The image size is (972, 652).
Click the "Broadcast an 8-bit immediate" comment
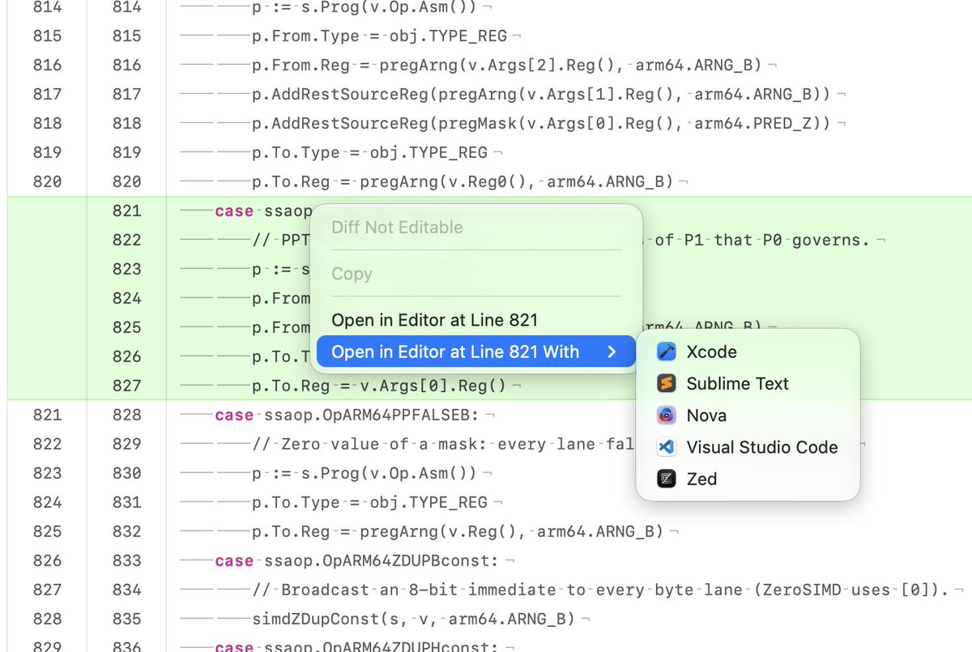coord(600,590)
